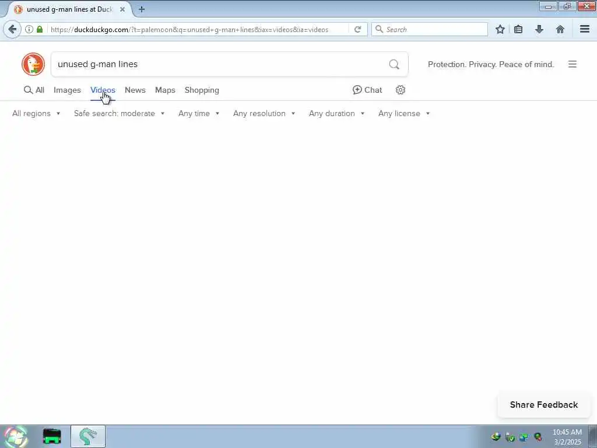This screenshot has width=597, height=448.
Task: Click Protection. Privacy. Peace of mind. link
Action: 491,64
